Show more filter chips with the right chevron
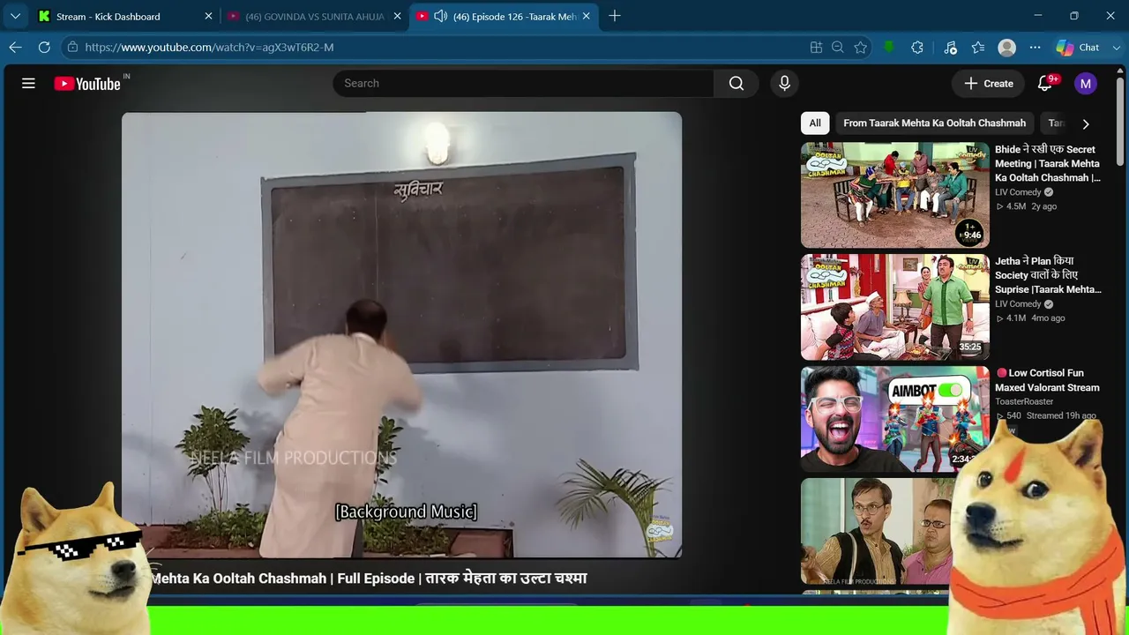This screenshot has width=1129, height=635. (1086, 124)
